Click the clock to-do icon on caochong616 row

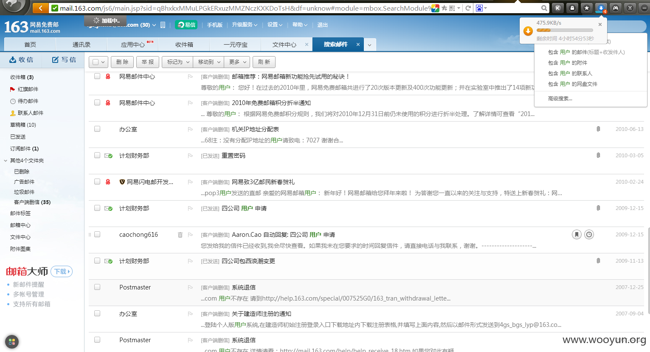coord(589,234)
